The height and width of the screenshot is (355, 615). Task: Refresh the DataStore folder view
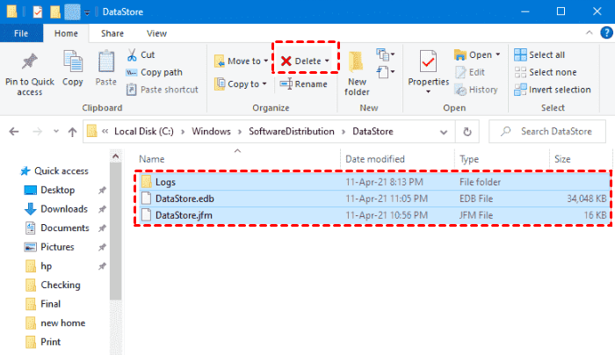point(467,132)
